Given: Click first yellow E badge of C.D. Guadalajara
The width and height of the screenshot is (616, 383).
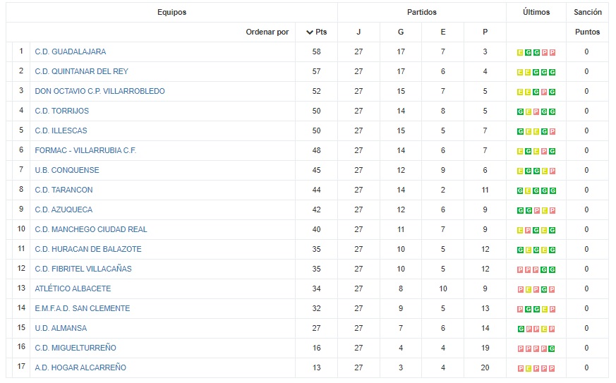Looking at the screenshot, I should point(520,52).
